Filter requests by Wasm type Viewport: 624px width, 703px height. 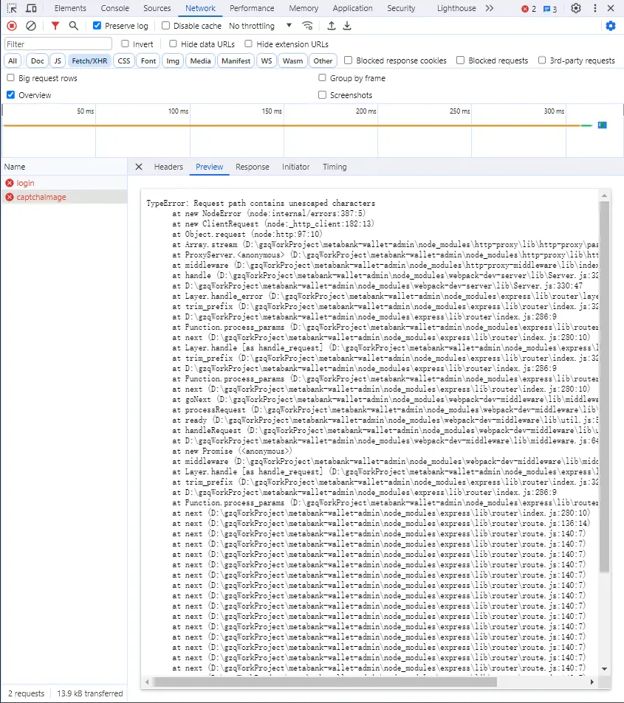coord(292,61)
